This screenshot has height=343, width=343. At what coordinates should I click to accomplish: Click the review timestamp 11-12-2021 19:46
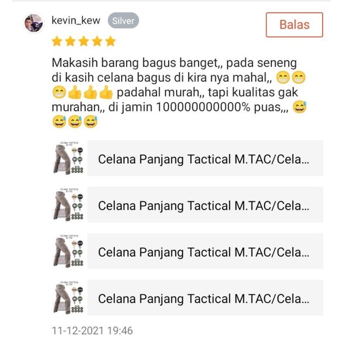92,331
